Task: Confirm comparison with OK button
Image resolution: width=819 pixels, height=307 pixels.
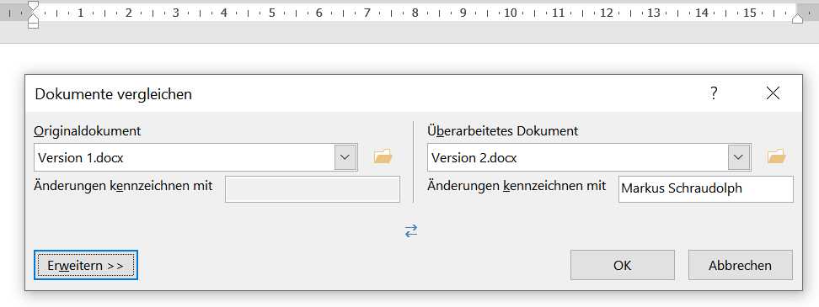Action: click(622, 265)
